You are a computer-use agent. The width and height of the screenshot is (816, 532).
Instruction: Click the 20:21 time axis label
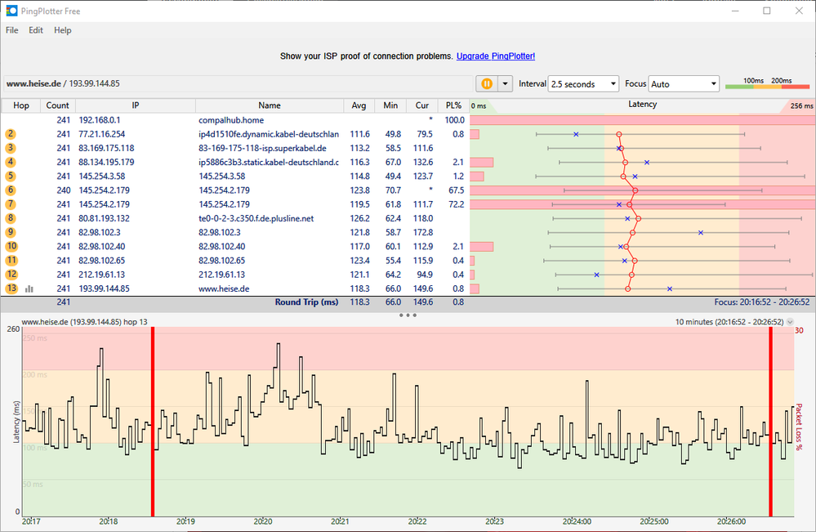click(339, 521)
